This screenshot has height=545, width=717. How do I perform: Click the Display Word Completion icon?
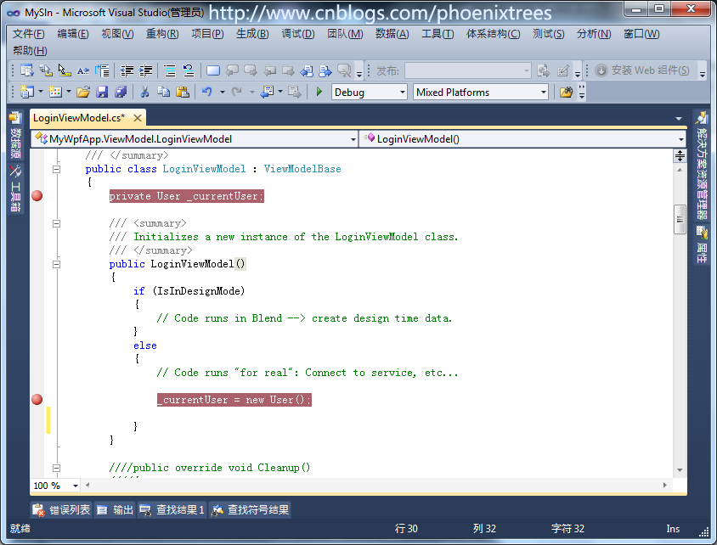pyautogui.click(x=83, y=70)
